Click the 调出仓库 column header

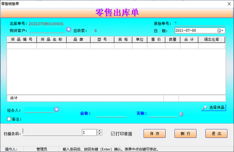pyautogui.click(x=212, y=40)
